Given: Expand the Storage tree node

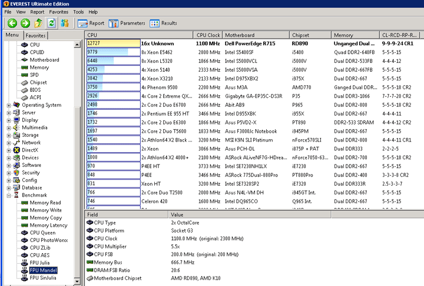Looking at the screenshot, I should tap(9, 136).
